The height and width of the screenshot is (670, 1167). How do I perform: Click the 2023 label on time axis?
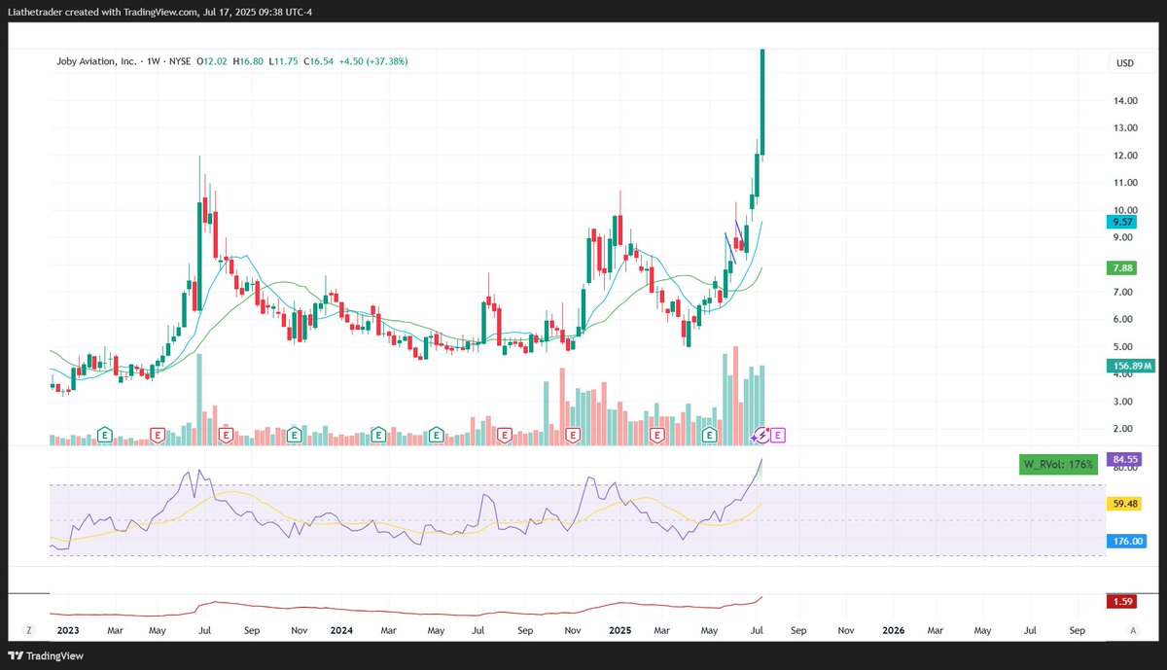[x=68, y=630]
